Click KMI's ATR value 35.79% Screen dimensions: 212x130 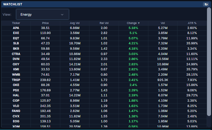[192, 69]
